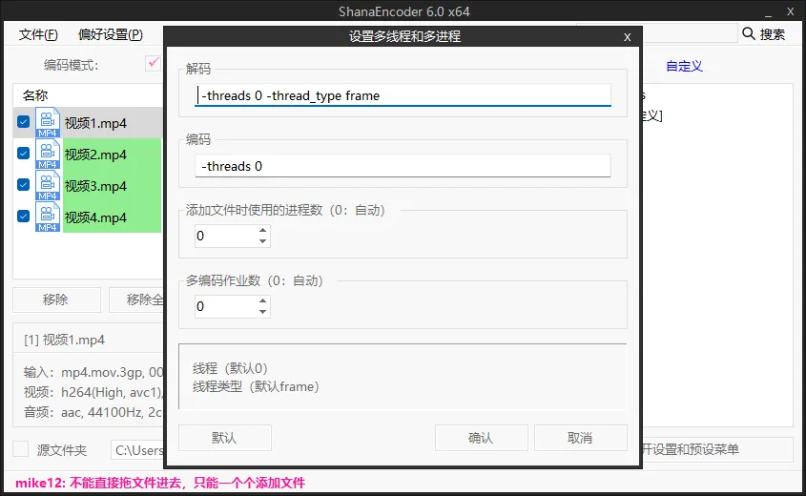Cancel the dialog with 取消

point(580,438)
